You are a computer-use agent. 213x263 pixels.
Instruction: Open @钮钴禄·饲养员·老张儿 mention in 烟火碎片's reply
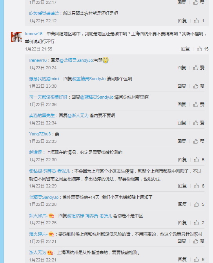coord(90,216)
